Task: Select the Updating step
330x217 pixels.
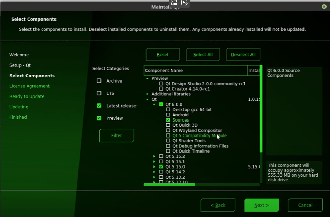Action: point(19,107)
